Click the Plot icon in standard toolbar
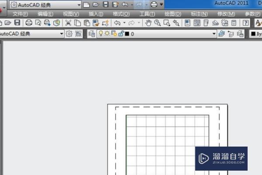 (x=29, y=23)
